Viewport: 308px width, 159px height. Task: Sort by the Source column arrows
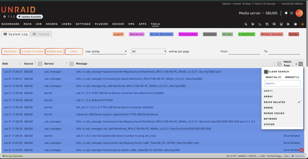pos(35,64)
